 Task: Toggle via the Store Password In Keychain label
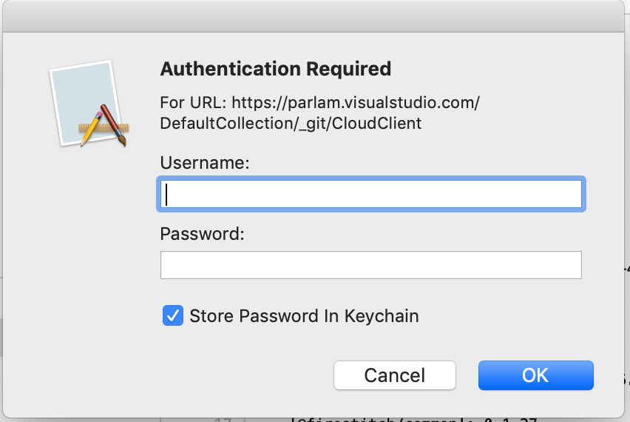pyautogui.click(x=304, y=316)
